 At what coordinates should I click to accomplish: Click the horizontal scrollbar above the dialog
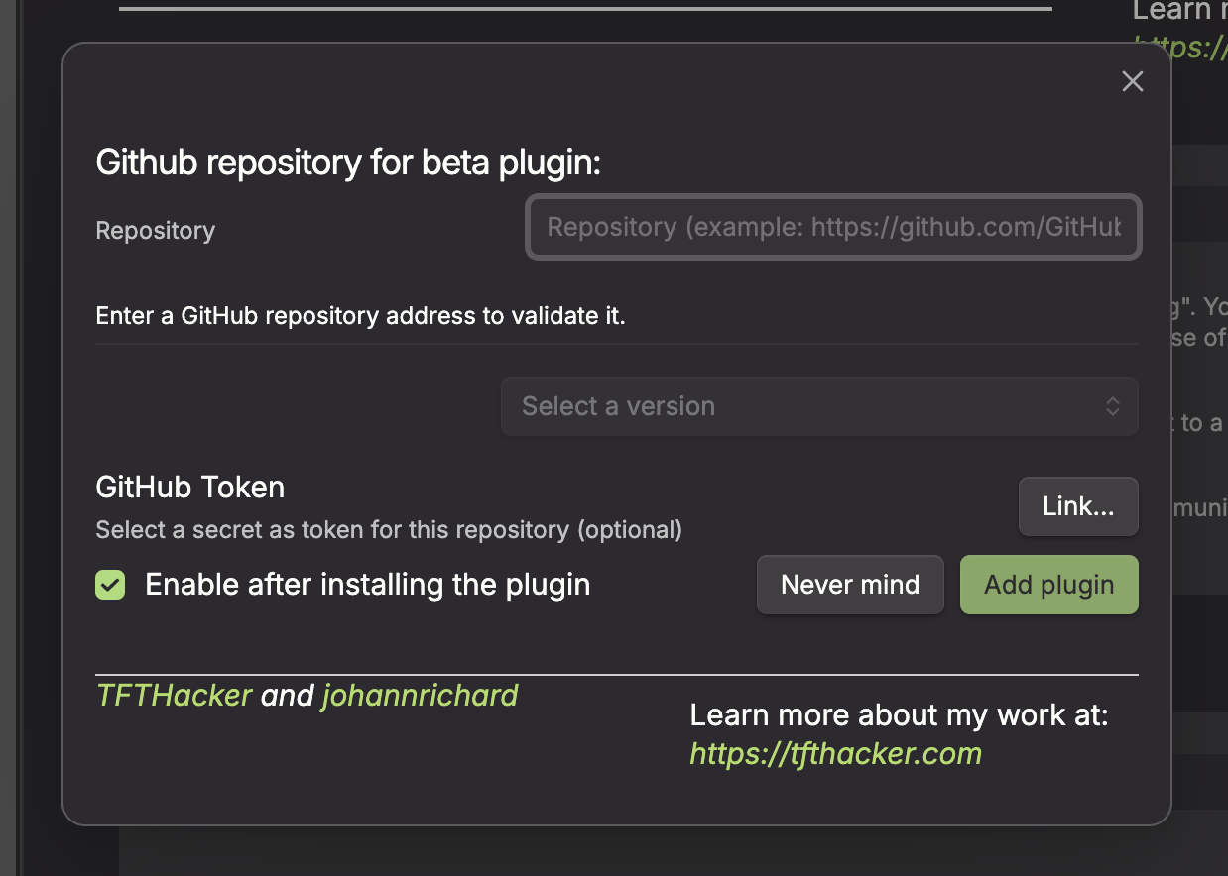(583, 7)
